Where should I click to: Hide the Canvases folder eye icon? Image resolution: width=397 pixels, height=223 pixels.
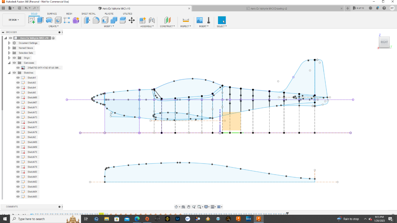click(14, 63)
